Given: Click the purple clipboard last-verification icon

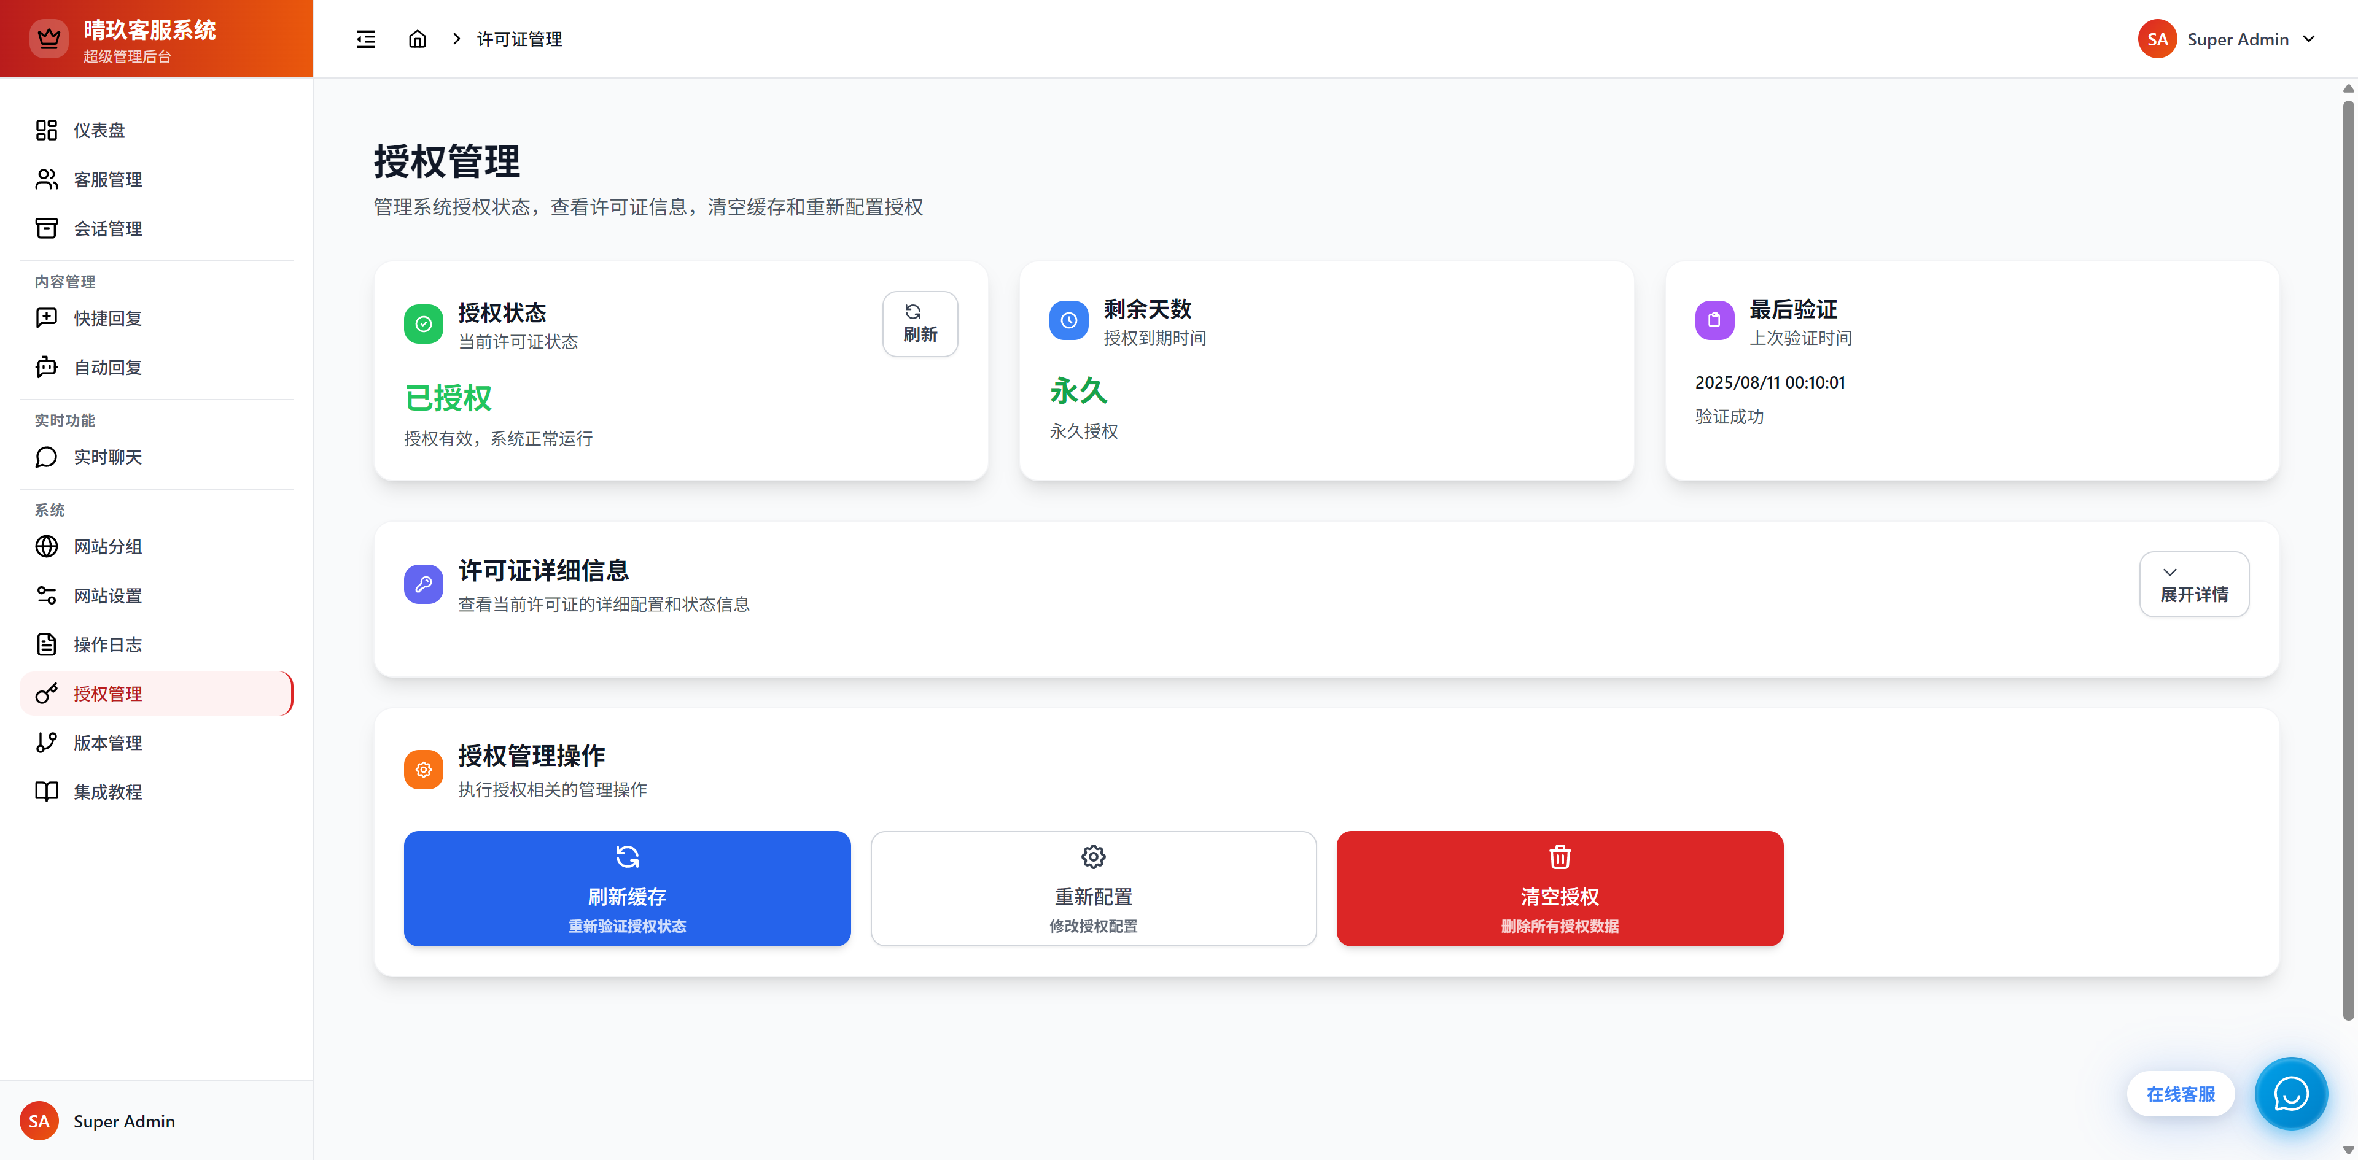Looking at the screenshot, I should [1714, 320].
